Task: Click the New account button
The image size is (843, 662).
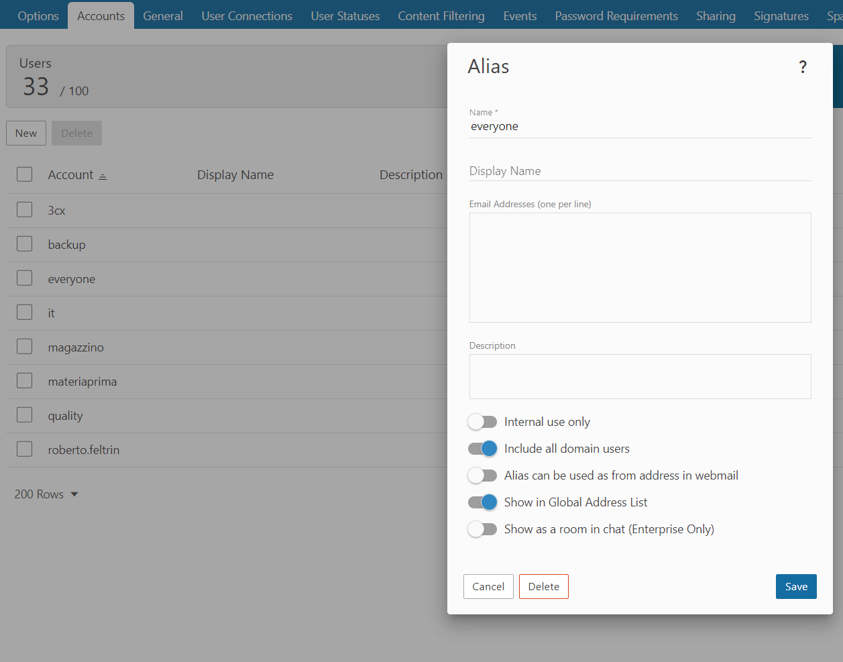Action: point(26,133)
